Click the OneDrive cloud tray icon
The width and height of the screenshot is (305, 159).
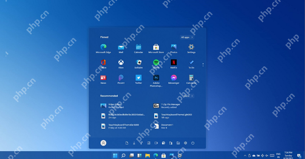[254, 155]
